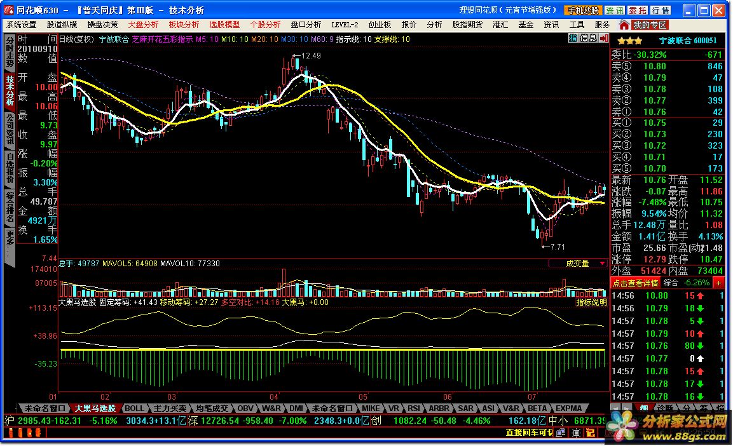Screen dimensions: 733x446
Task: Switch to 技术分析 side tab
Action: (10, 91)
